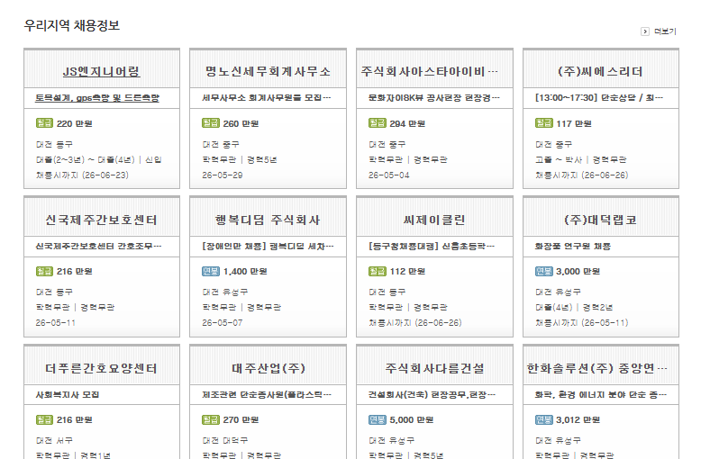This screenshot has height=459, width=710.
Task: Open the 토목설계, gps측량 및 드론측량 posting
Action: tap(97, 98)
